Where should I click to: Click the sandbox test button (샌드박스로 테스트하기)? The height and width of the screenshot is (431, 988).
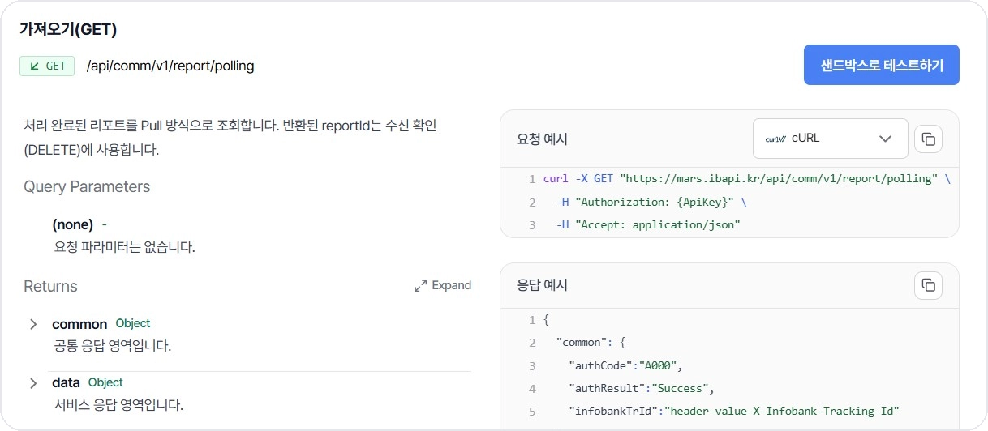click(882, 65)
